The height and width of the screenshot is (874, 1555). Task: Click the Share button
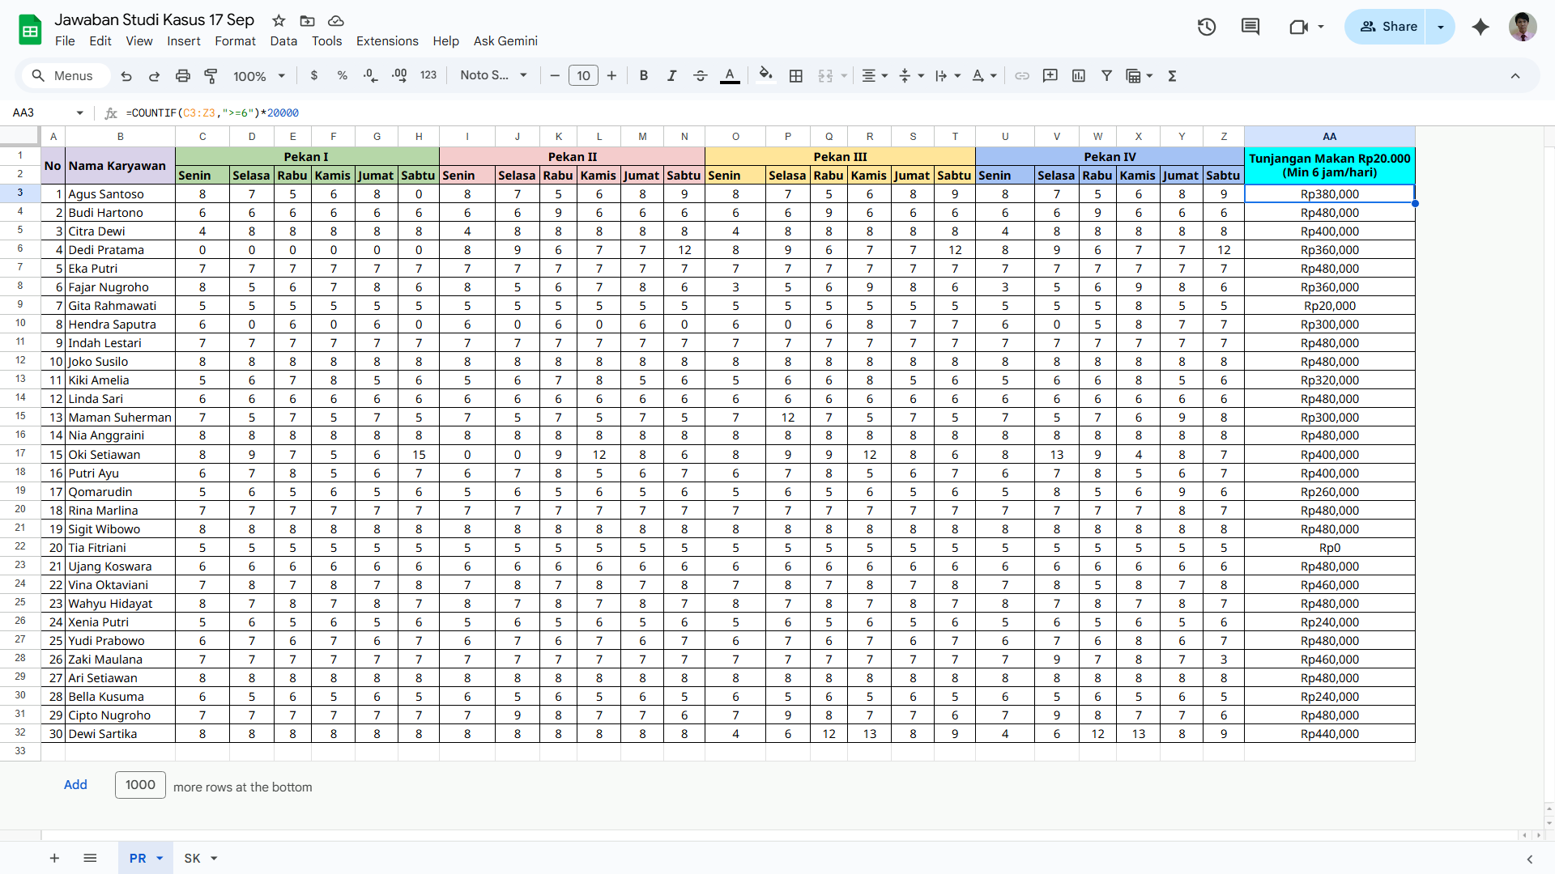click(x=1388, y=27)
